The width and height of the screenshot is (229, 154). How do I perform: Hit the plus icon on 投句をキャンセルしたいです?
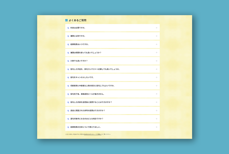click(156, 78)
